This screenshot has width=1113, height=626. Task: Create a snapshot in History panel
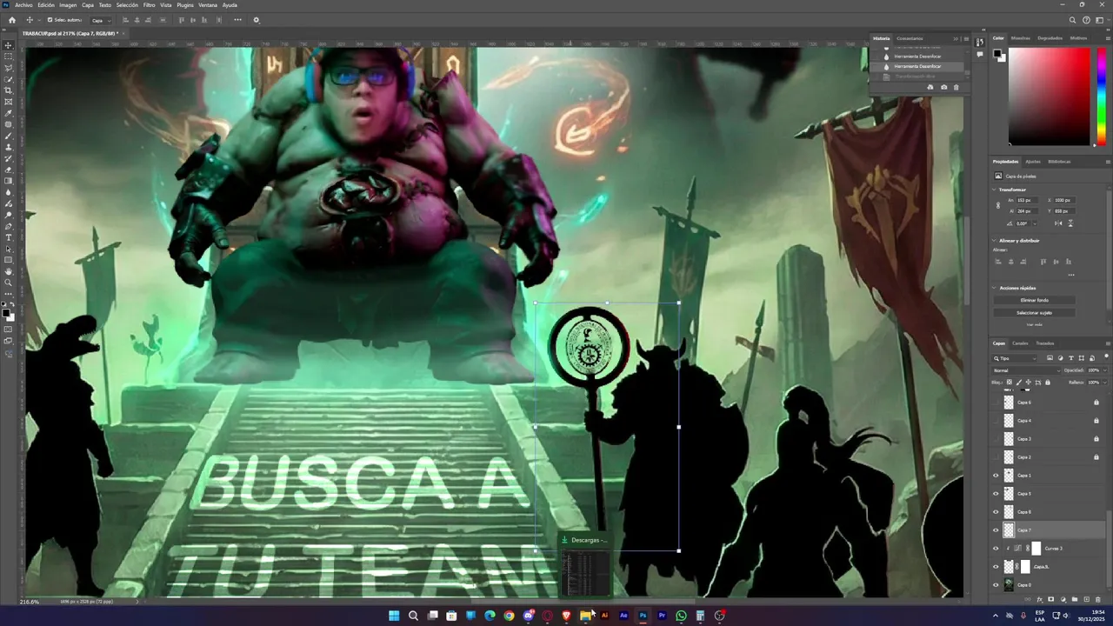(944, 87)
